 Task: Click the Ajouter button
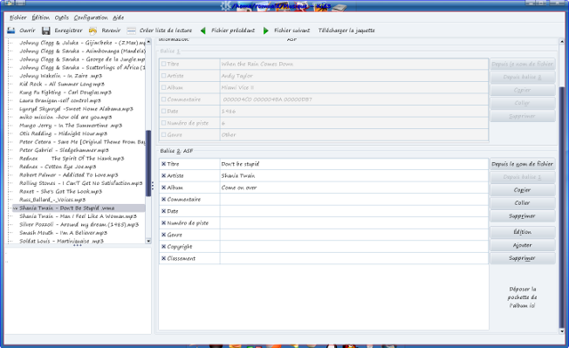pos(523,245)
